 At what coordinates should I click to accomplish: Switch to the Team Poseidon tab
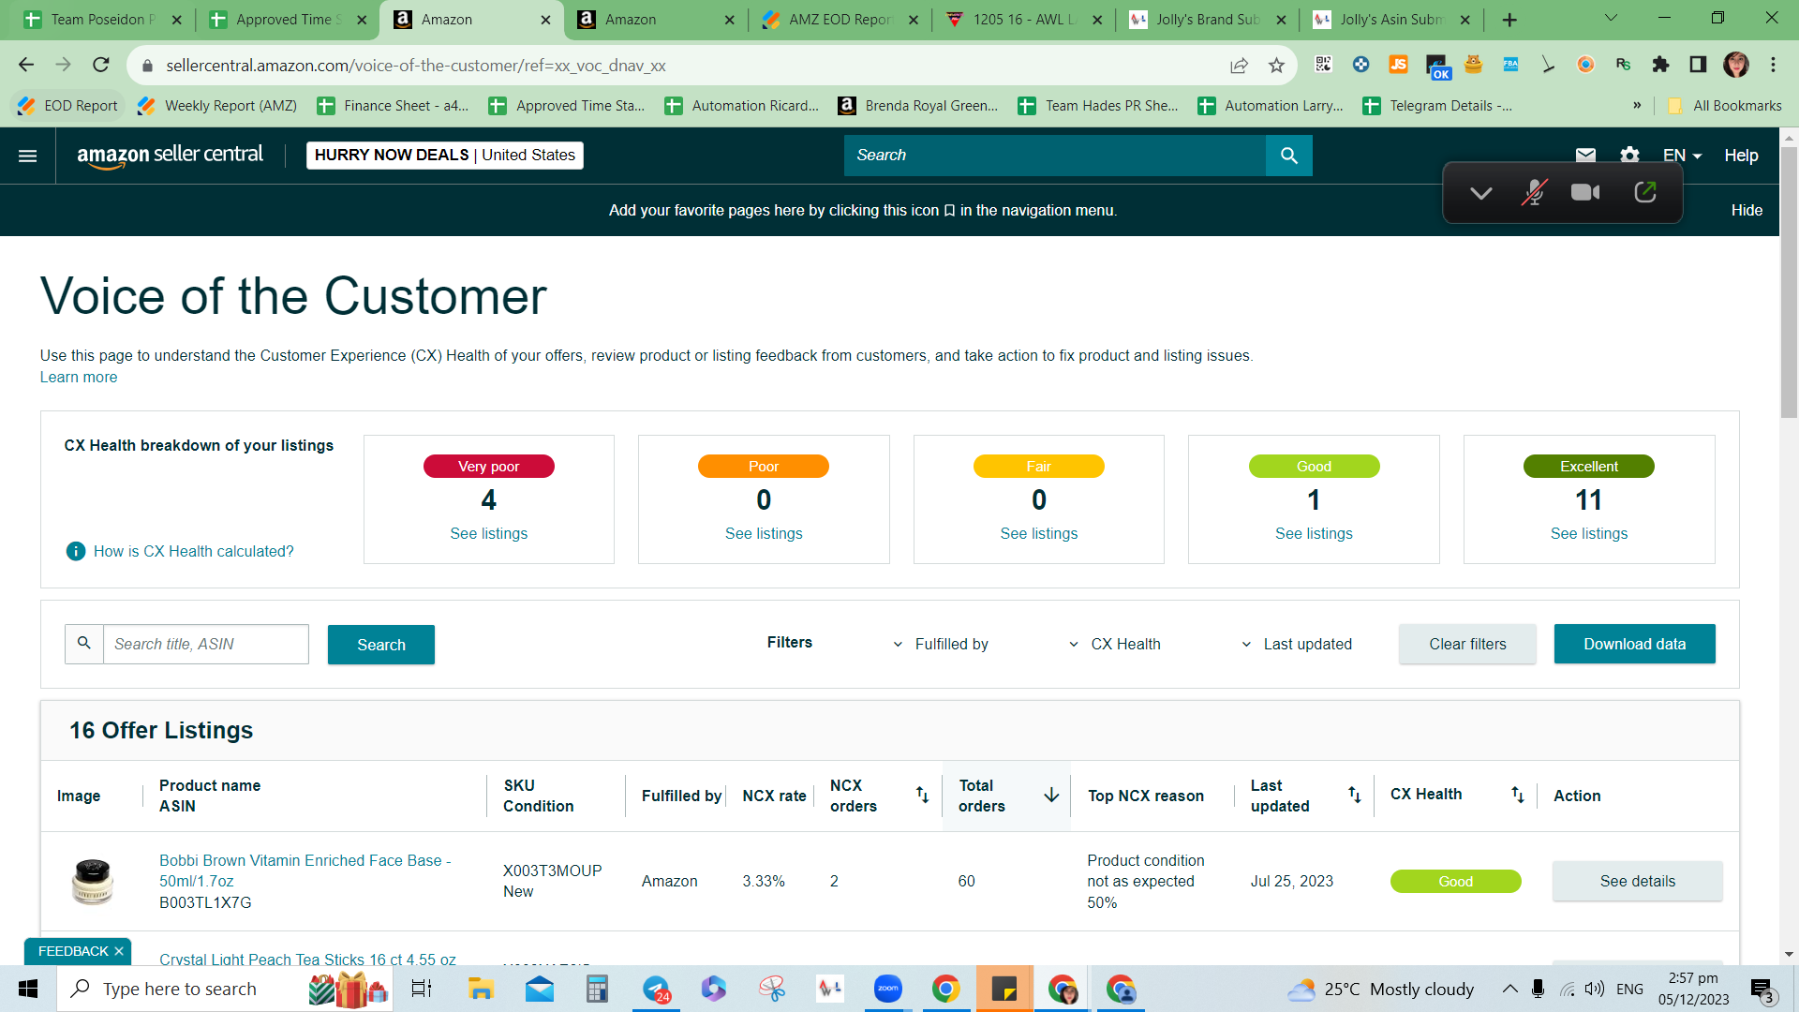click(102, 19)
